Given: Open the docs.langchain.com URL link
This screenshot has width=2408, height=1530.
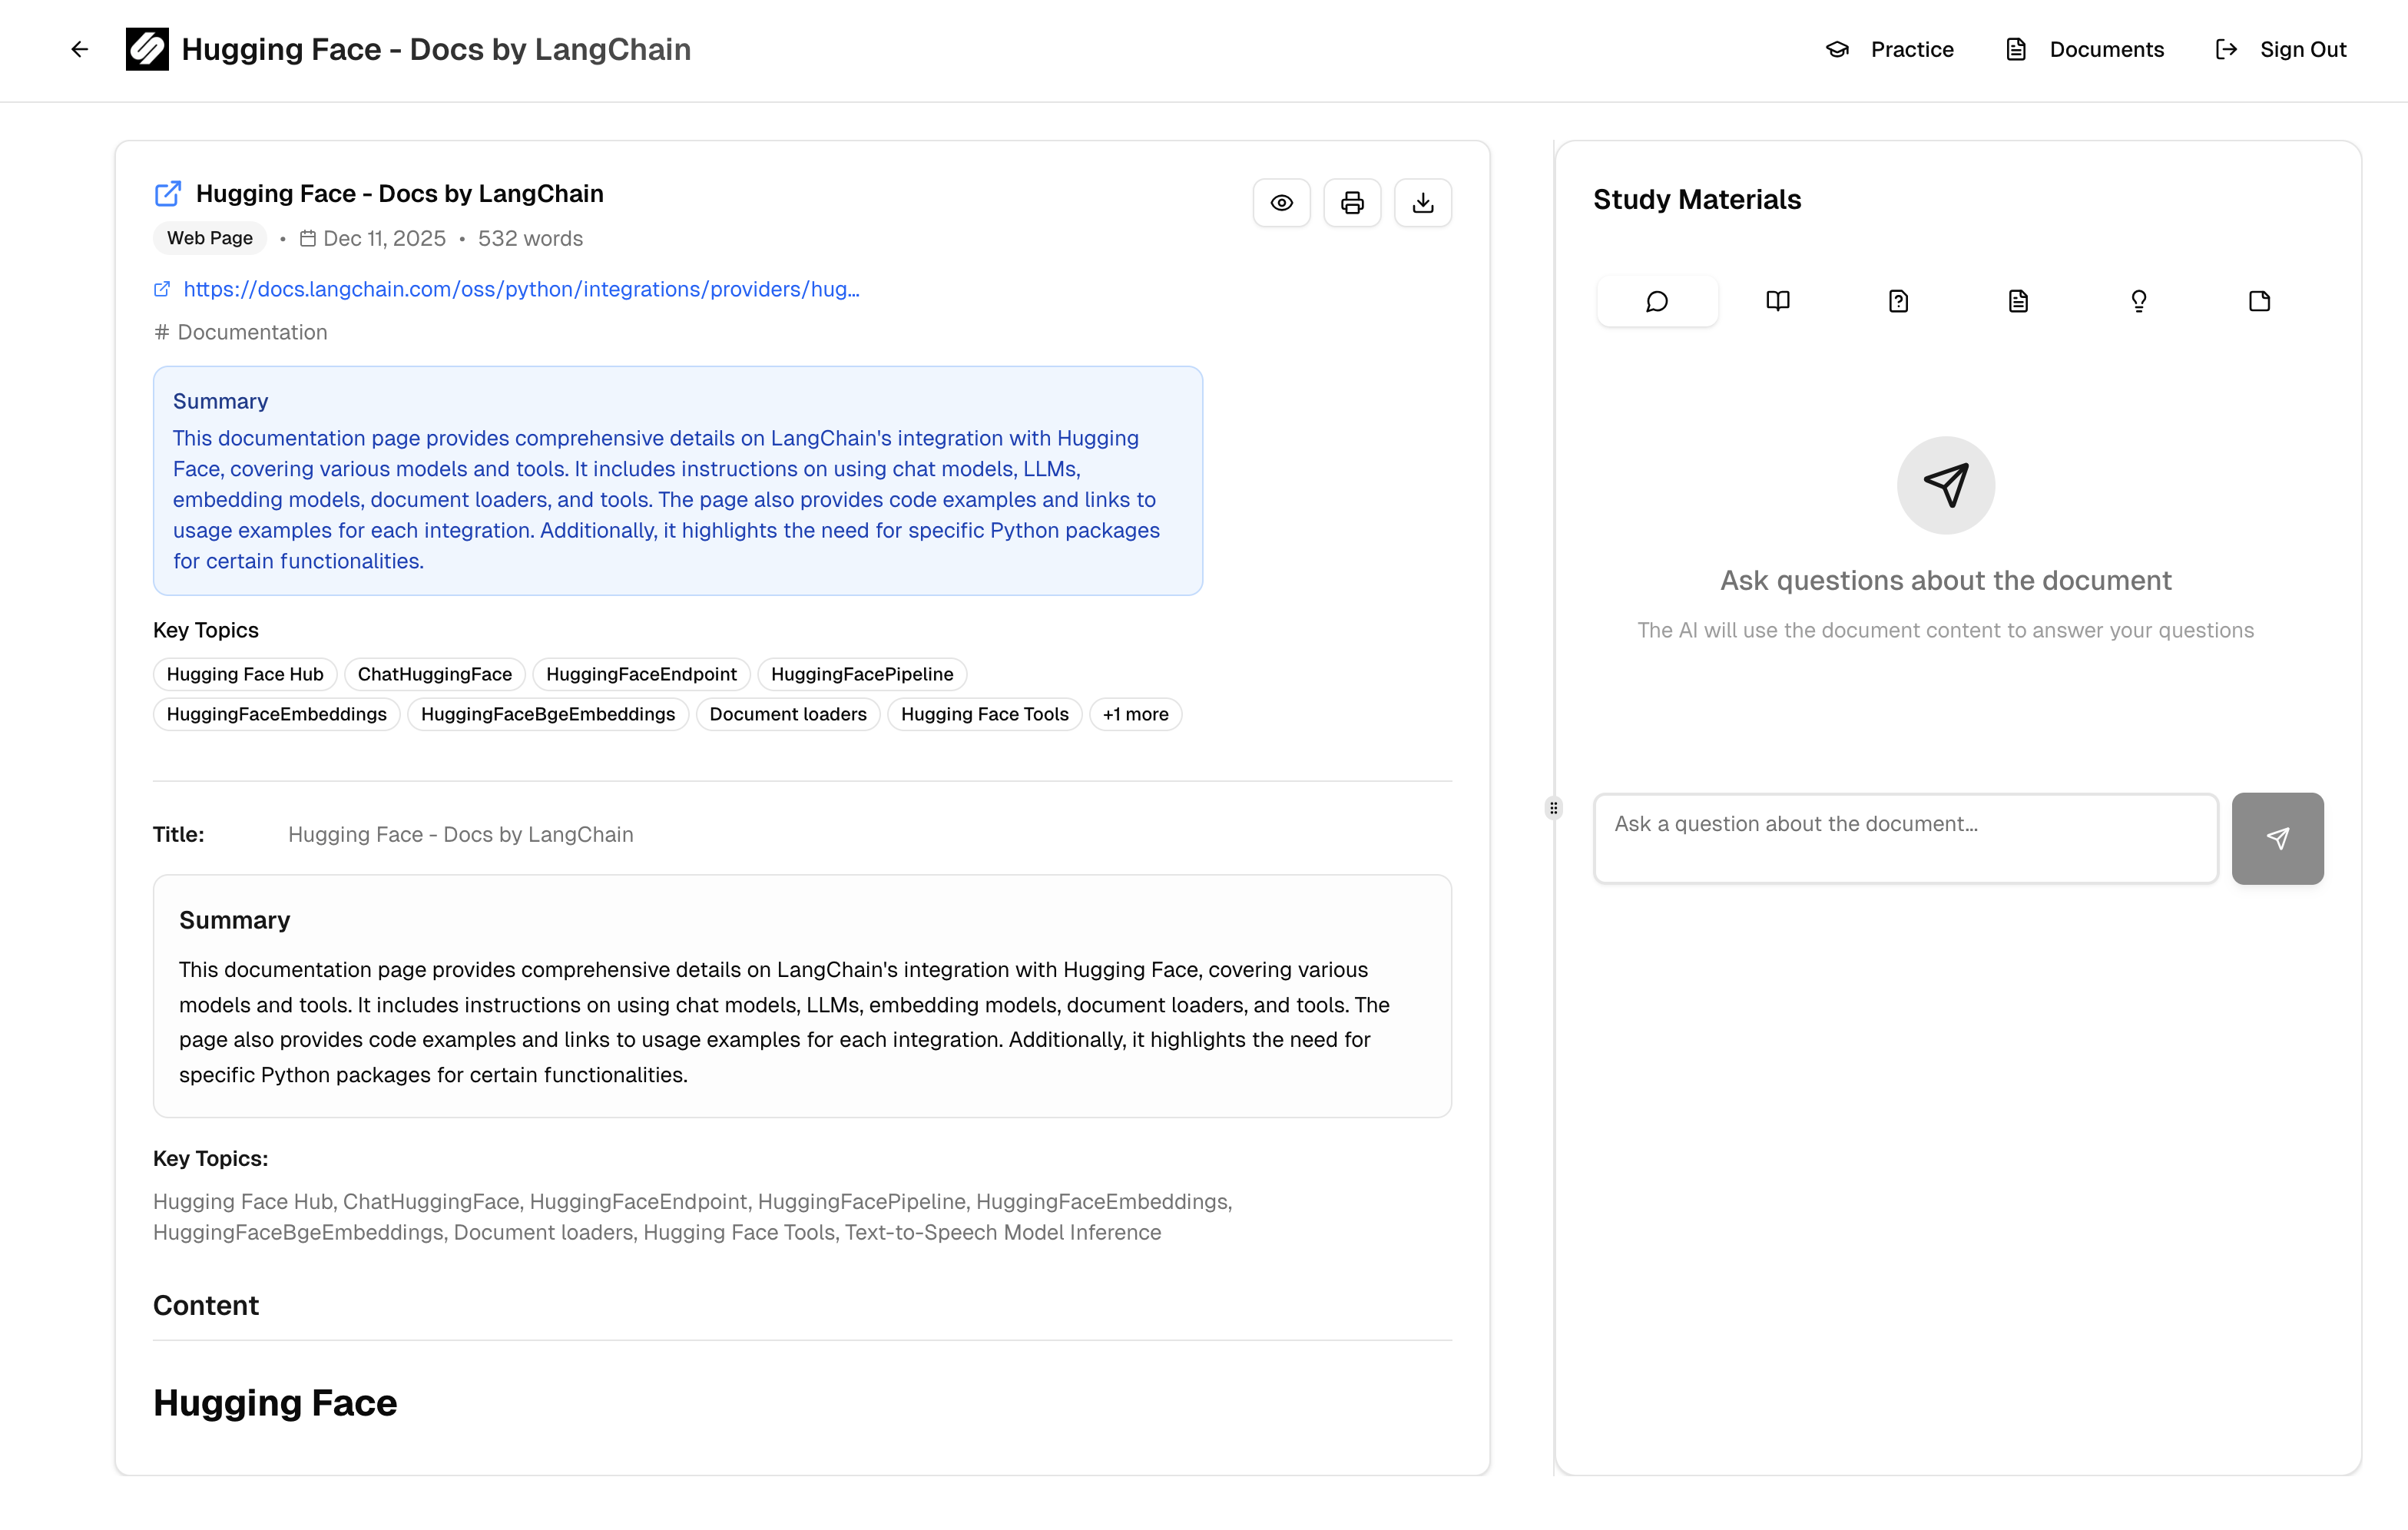Looking at the screenshot, I should (x=520, y=289).
